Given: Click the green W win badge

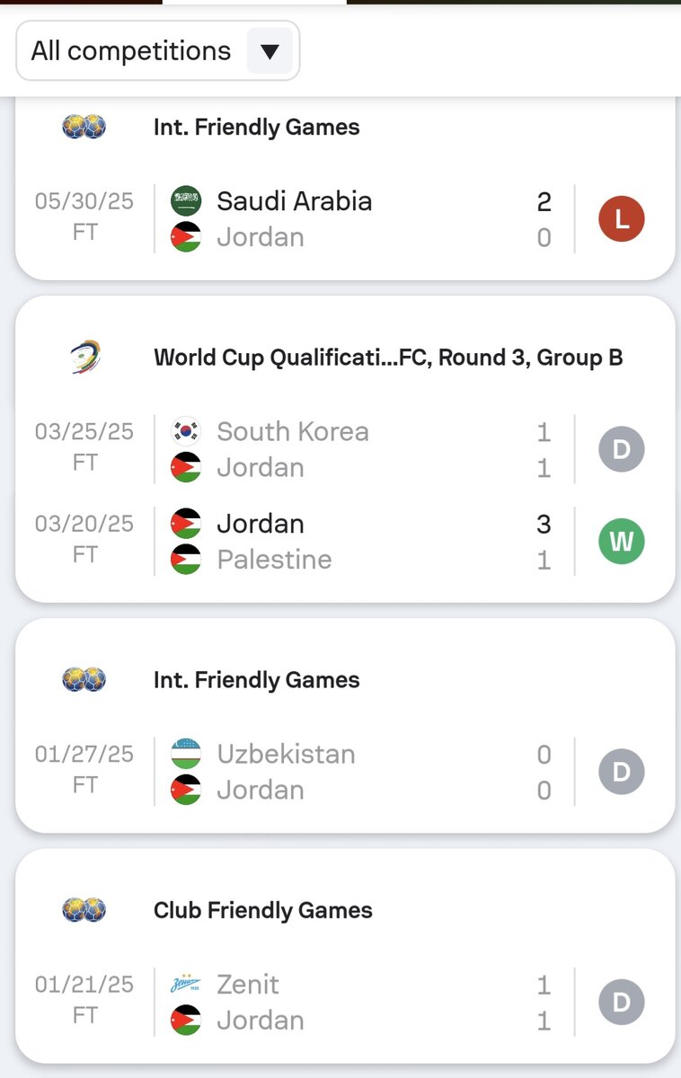Looking at the screenshot, I should coord(622,542).
